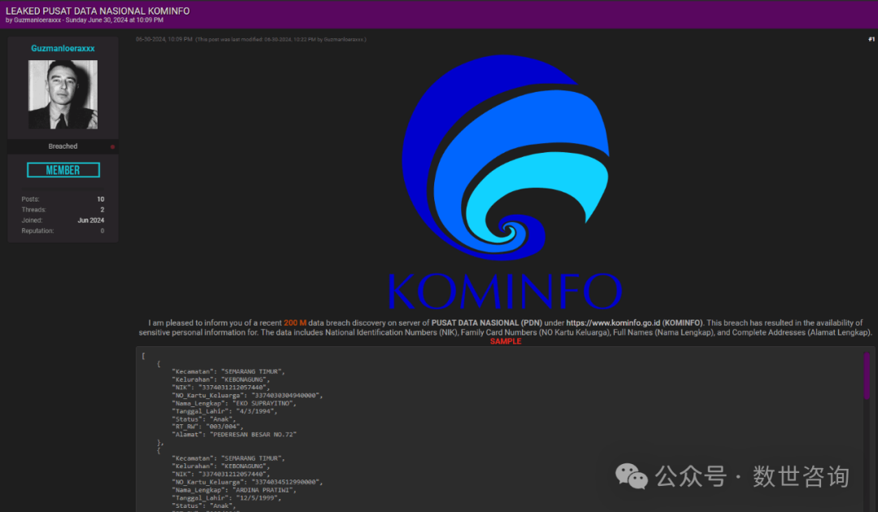Click the Threads count value 2

click(x=102, y=210)
